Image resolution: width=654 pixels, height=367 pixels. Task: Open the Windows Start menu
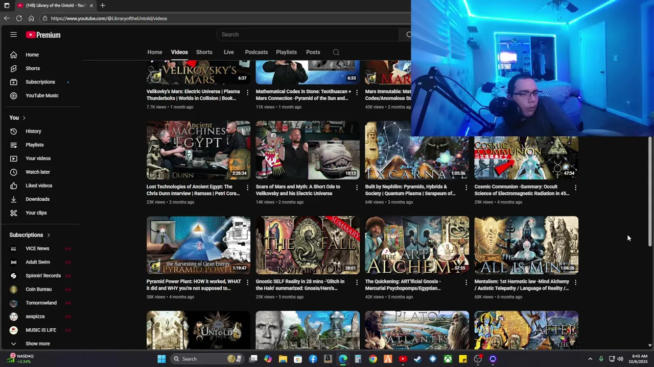pyautogui.click(x=161, y=359)
